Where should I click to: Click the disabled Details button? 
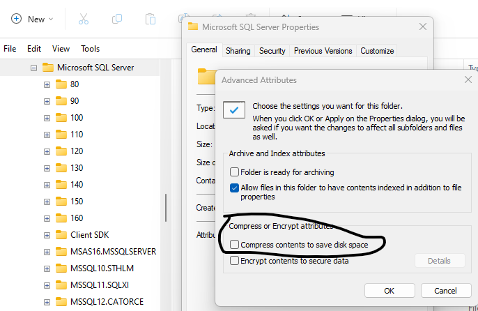(439, 261)
